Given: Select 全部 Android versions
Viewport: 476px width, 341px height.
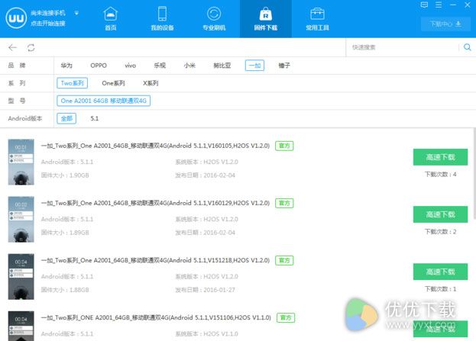Looking at the screenshot, I should point(66,118).
